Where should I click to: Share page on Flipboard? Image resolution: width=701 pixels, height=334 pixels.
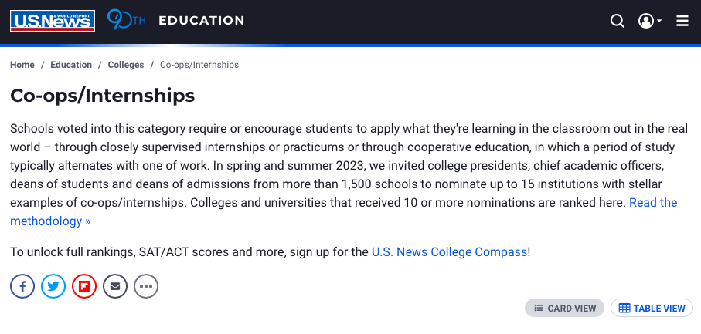coord(84,286)
